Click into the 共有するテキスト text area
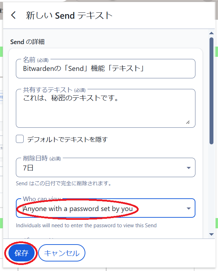Viewport: 218px width, 271px height. click(105, 109)
